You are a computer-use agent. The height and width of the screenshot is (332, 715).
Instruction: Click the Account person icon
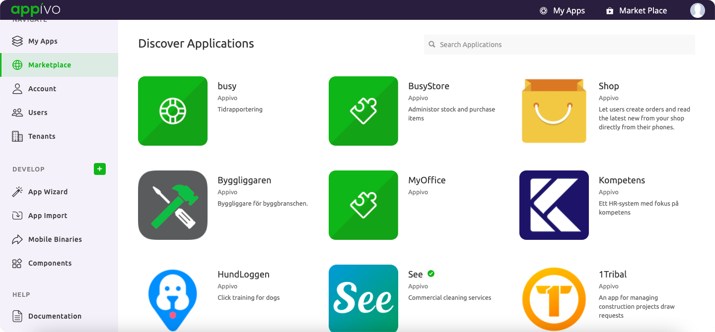(18, 88)
